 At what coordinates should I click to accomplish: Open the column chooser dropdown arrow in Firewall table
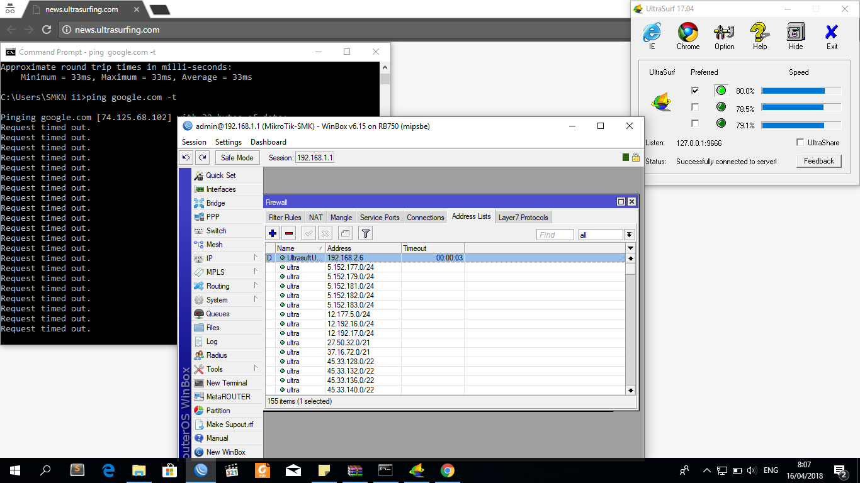pyautogui.click(x=631, y=248)
